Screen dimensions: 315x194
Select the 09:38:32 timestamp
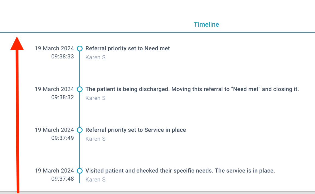pyautogui.click(x=62, y=97)
